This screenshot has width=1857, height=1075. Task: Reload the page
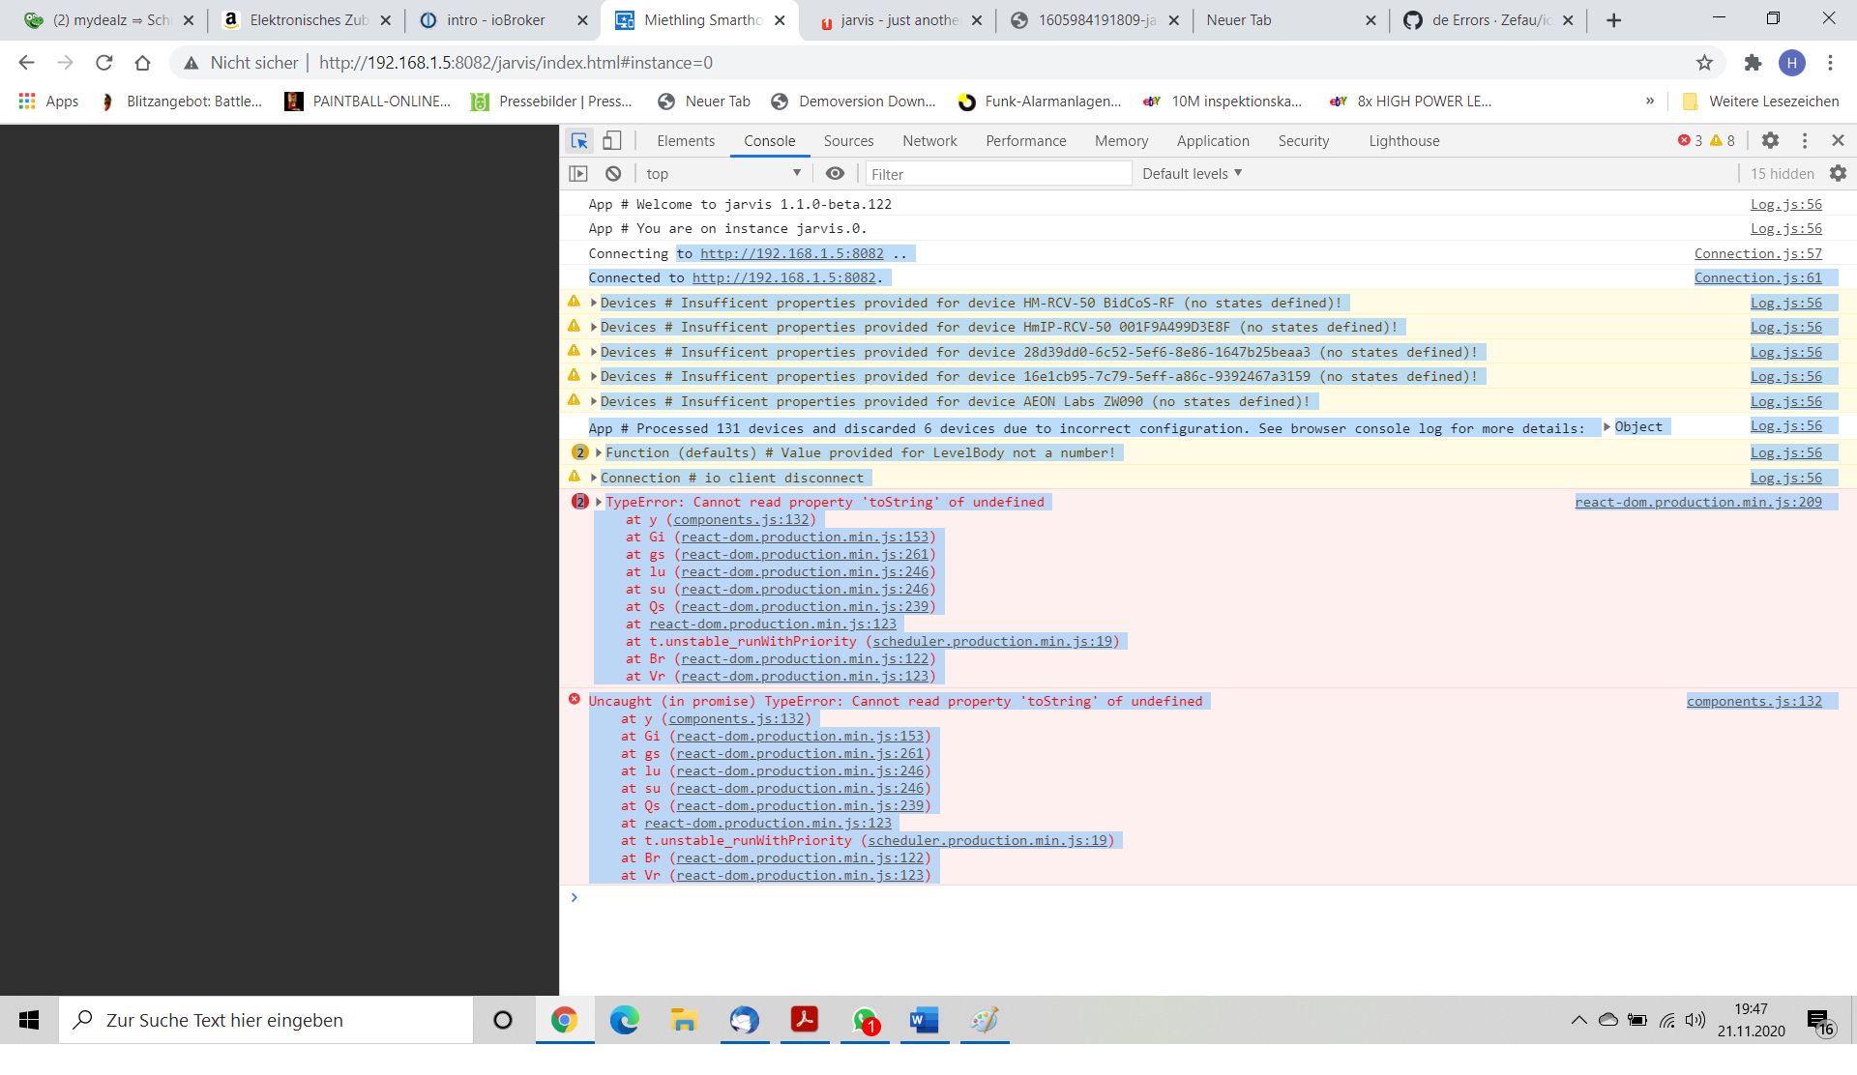103,63
